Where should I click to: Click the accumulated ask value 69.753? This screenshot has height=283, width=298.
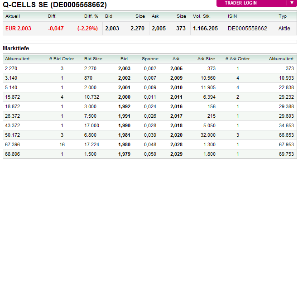286,154
